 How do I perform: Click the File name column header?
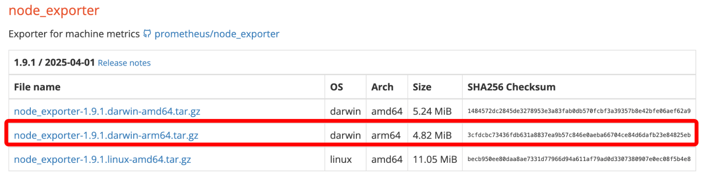[37, 87]
